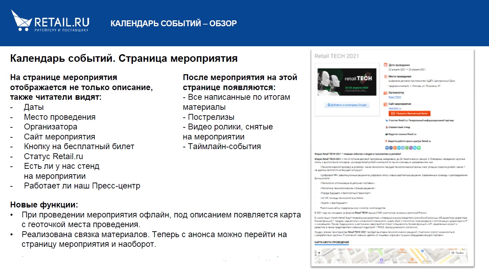Click the calendar icon beside Дата проведения
The image size is (489, 272).
(x=385, y=65)
